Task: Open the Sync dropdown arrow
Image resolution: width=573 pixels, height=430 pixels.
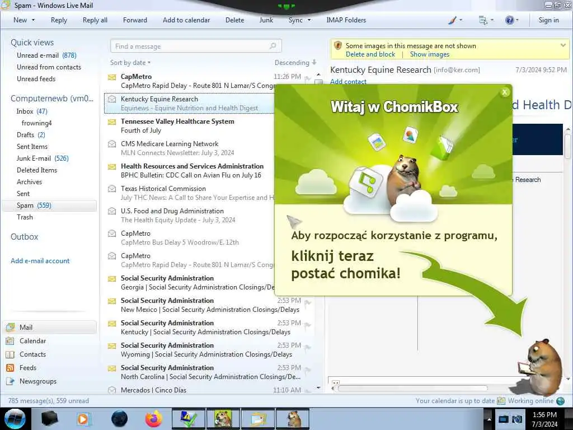Action: coord(309,20)
